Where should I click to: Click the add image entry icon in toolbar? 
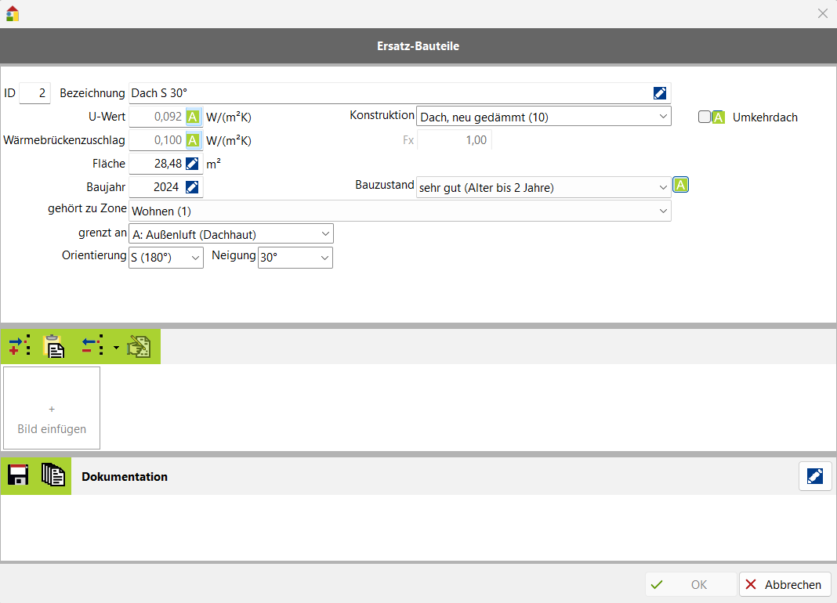[19, 347]
